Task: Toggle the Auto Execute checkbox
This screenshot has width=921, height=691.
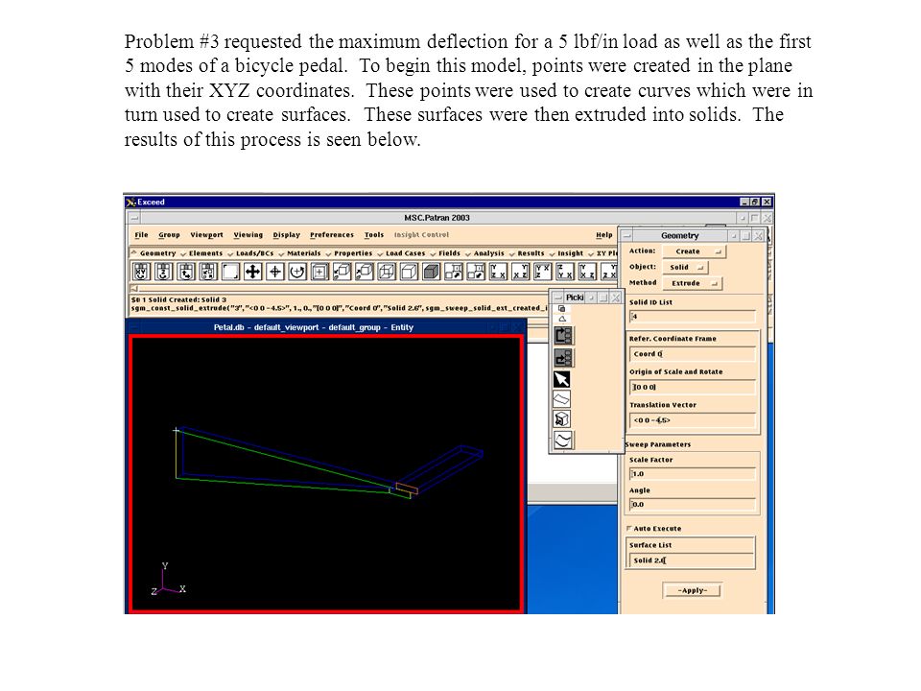Action: pyautogui.click(x=629, y=528)
